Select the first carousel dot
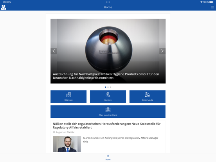The image size is (216, 162). [106, 87]
